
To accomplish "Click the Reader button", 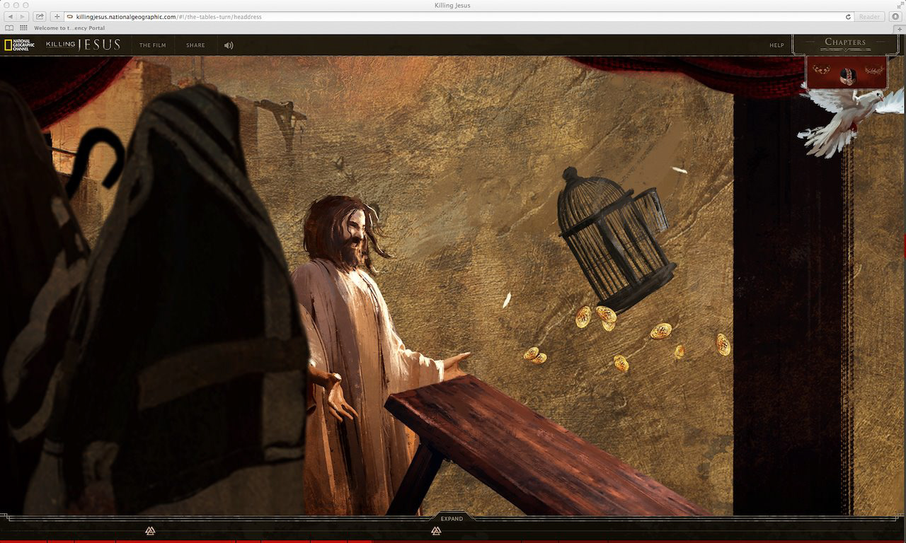I will 869,16.
